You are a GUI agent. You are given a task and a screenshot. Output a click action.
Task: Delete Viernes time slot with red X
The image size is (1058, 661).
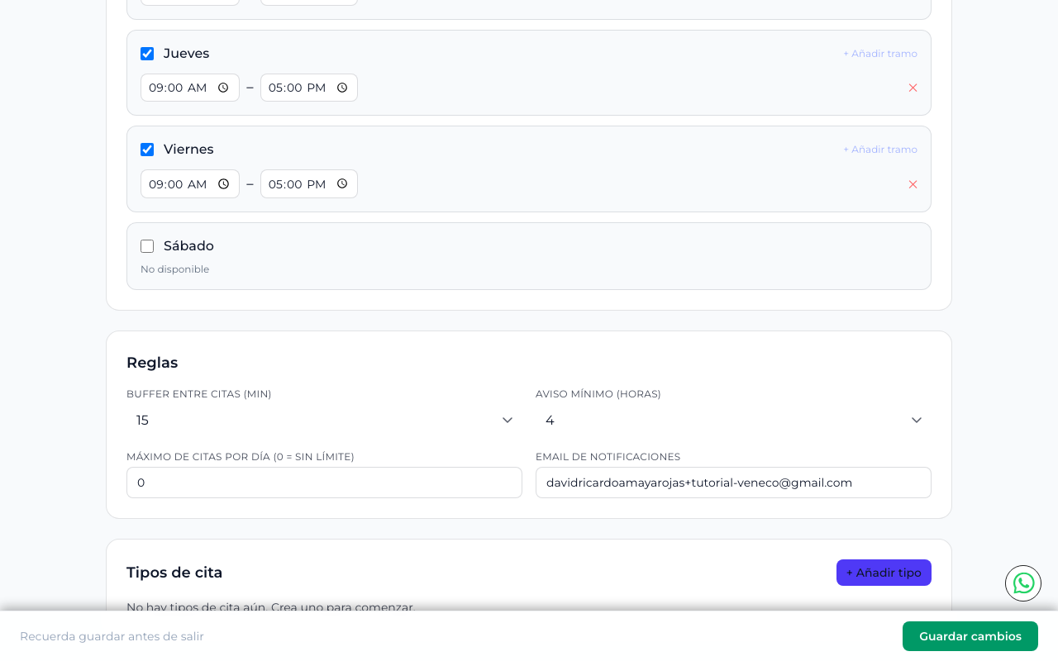pyautogui.click(x=913, y=184)
